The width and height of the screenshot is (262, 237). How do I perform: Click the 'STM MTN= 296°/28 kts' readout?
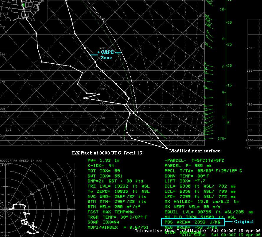pos(117,202)
